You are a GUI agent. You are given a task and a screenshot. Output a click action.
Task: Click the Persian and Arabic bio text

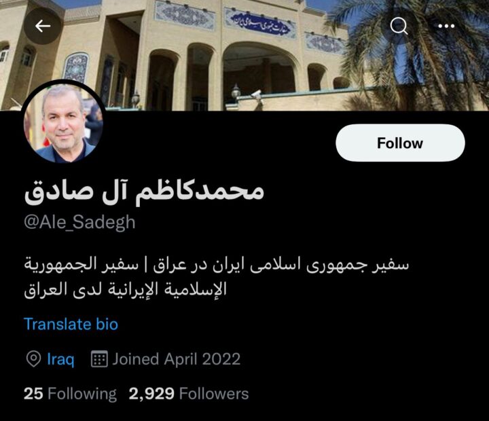pyautogui.click(x=217, y=276)
